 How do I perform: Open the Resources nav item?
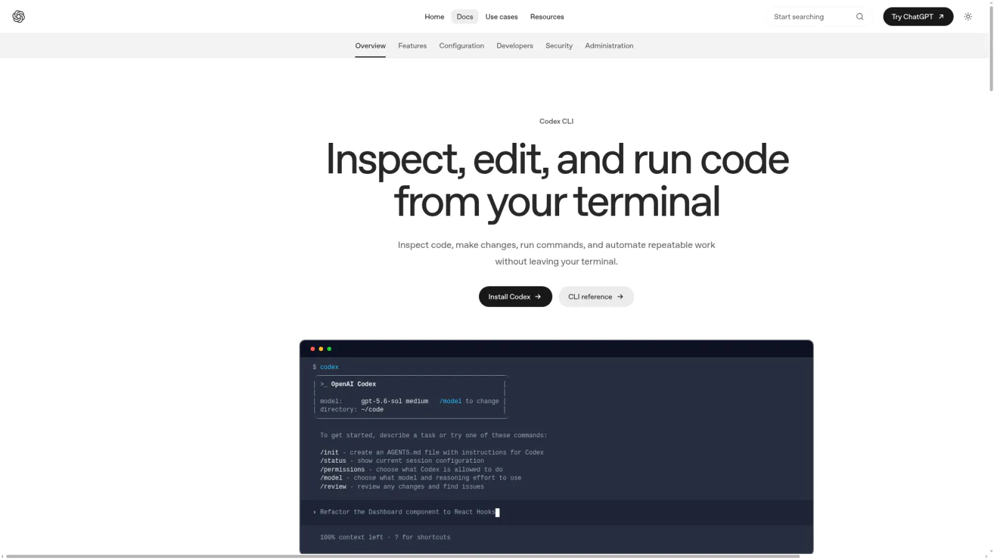[x=547, y=17]
